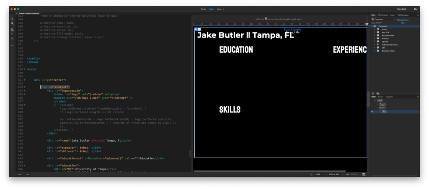Screen dimensions: 429x189
Task: Open the Customize Toolbar three-dots icon
Action: [x=12, y=45]
